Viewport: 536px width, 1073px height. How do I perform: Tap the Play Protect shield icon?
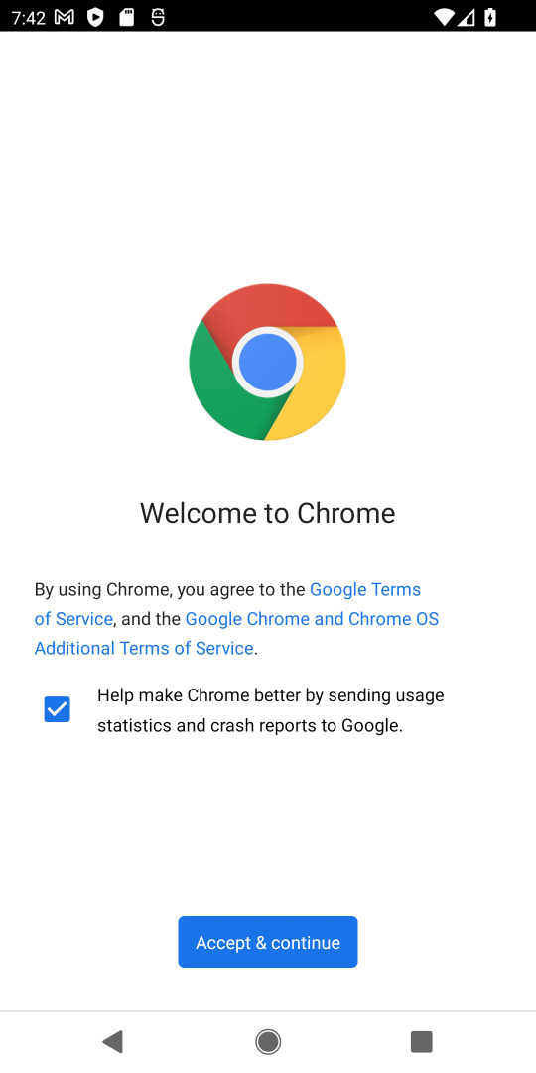tap(95, 18)
